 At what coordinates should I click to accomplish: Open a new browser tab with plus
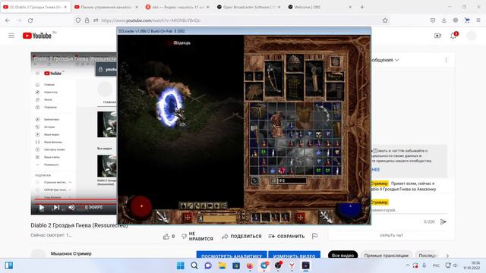coord(362,7)
